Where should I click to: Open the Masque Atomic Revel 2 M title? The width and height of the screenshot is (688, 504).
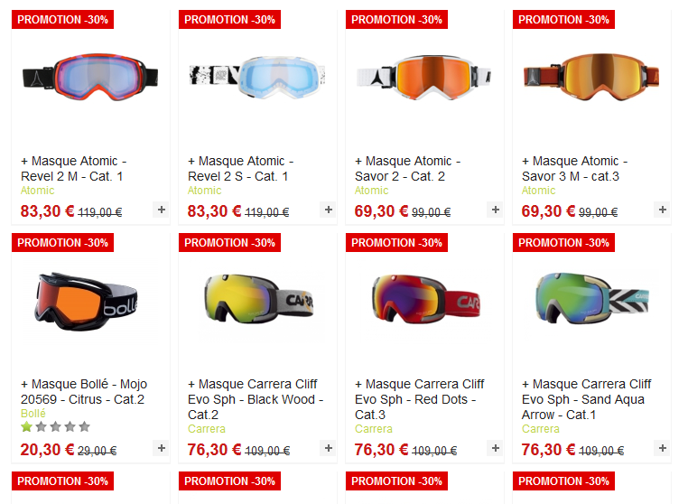click(x=74, y=169)
